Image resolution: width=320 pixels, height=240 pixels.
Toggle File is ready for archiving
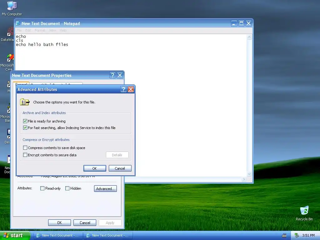[25, 121]
